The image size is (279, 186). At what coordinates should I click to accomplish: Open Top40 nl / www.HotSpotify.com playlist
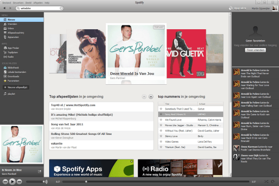pos(101,107)
